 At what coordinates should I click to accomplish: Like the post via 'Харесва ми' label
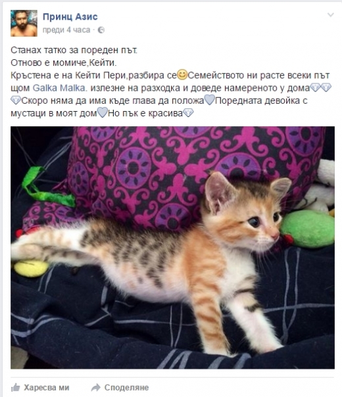pyautogui.click(x=46, y=387)
